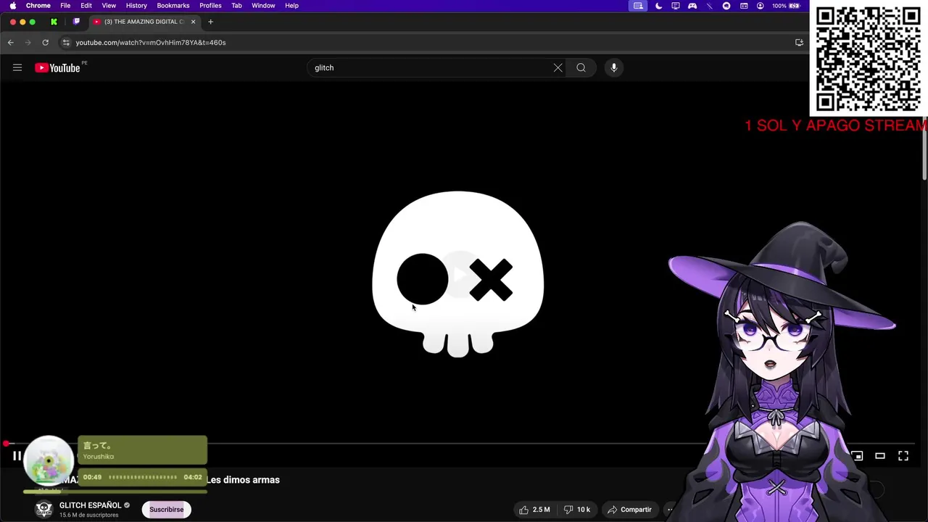The image size is (928, 522).
Task: Toggle Do Not Disturb moon icon
Action: pyautogui.click(x=658, y=6)
